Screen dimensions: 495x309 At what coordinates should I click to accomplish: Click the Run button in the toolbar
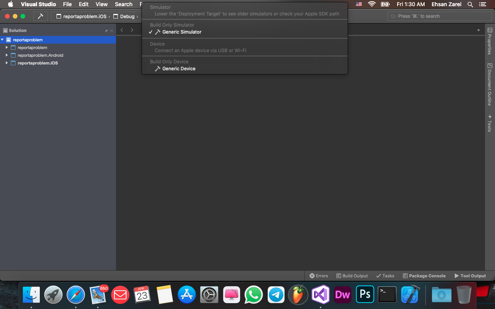[x=41, y=16]
